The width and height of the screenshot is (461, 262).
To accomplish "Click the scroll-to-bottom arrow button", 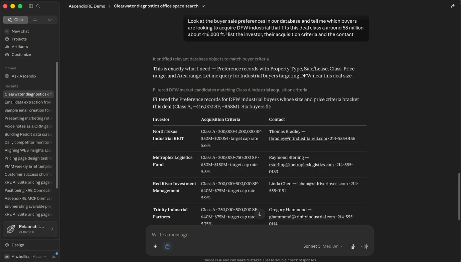I will (x=260, y=214).
